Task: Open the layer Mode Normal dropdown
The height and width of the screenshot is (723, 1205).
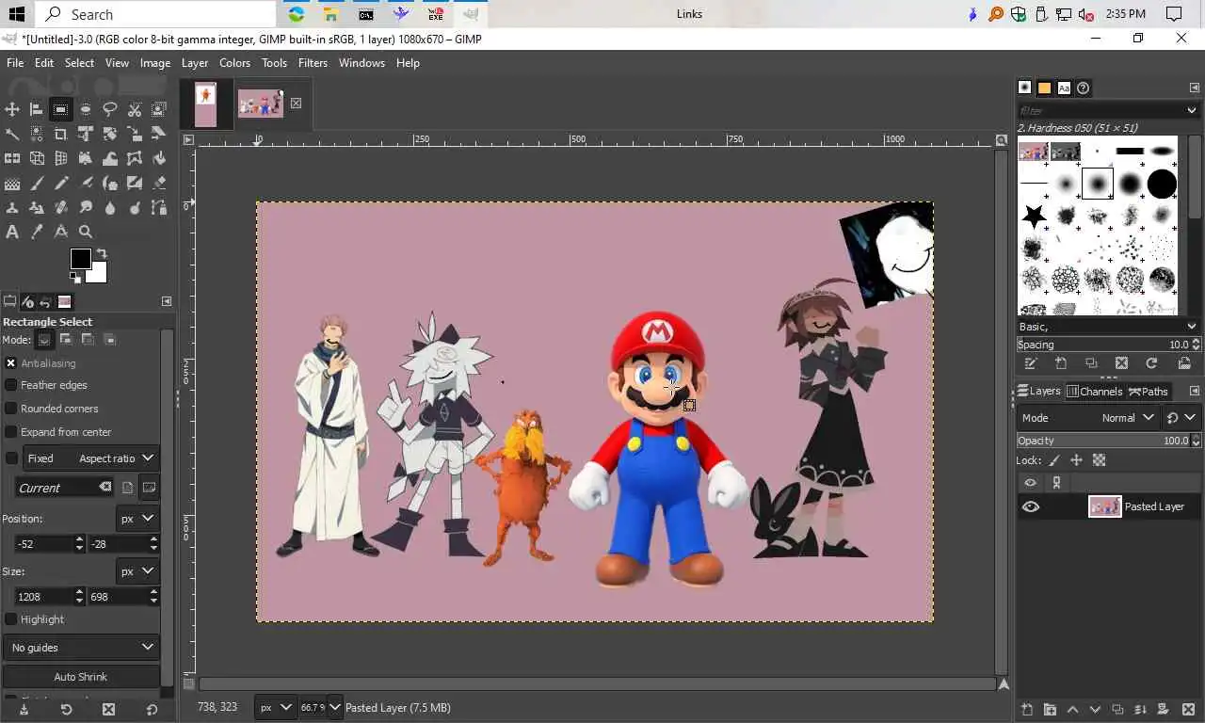Action: [1089, 418]
